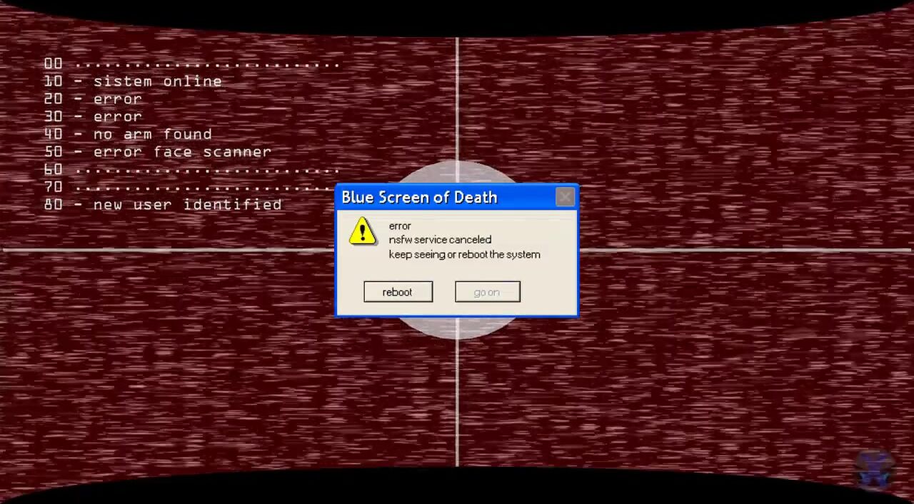Click the "10 - sistem online" log line
Viewport: 914px width, 504px height.
[133, 81]
